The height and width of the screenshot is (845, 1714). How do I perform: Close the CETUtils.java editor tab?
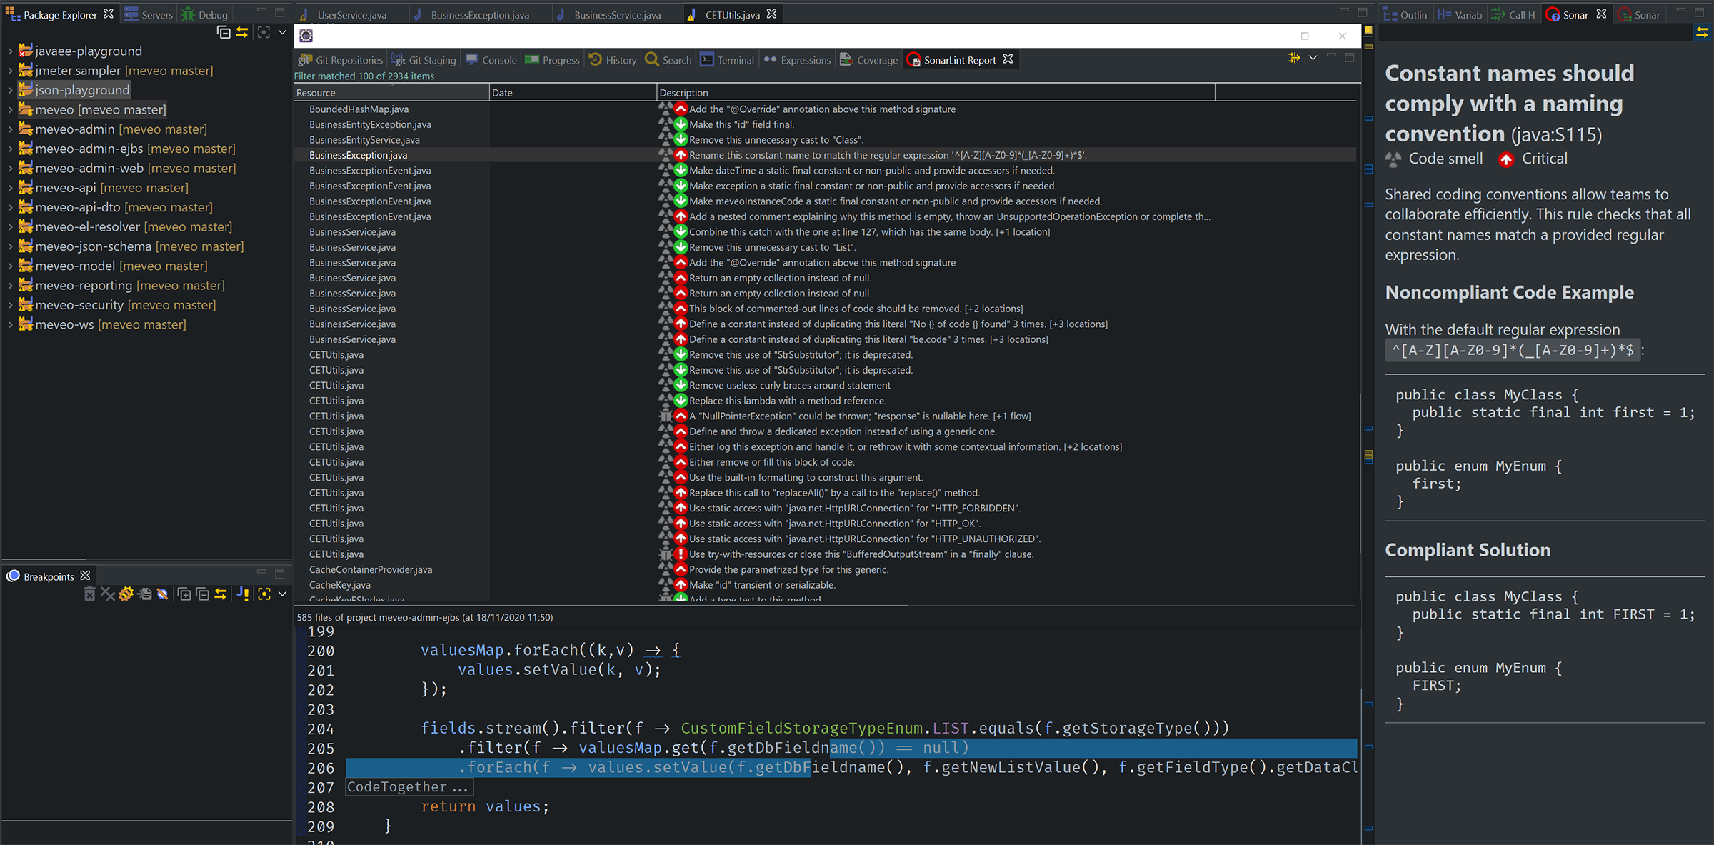(x=772, y=14)
